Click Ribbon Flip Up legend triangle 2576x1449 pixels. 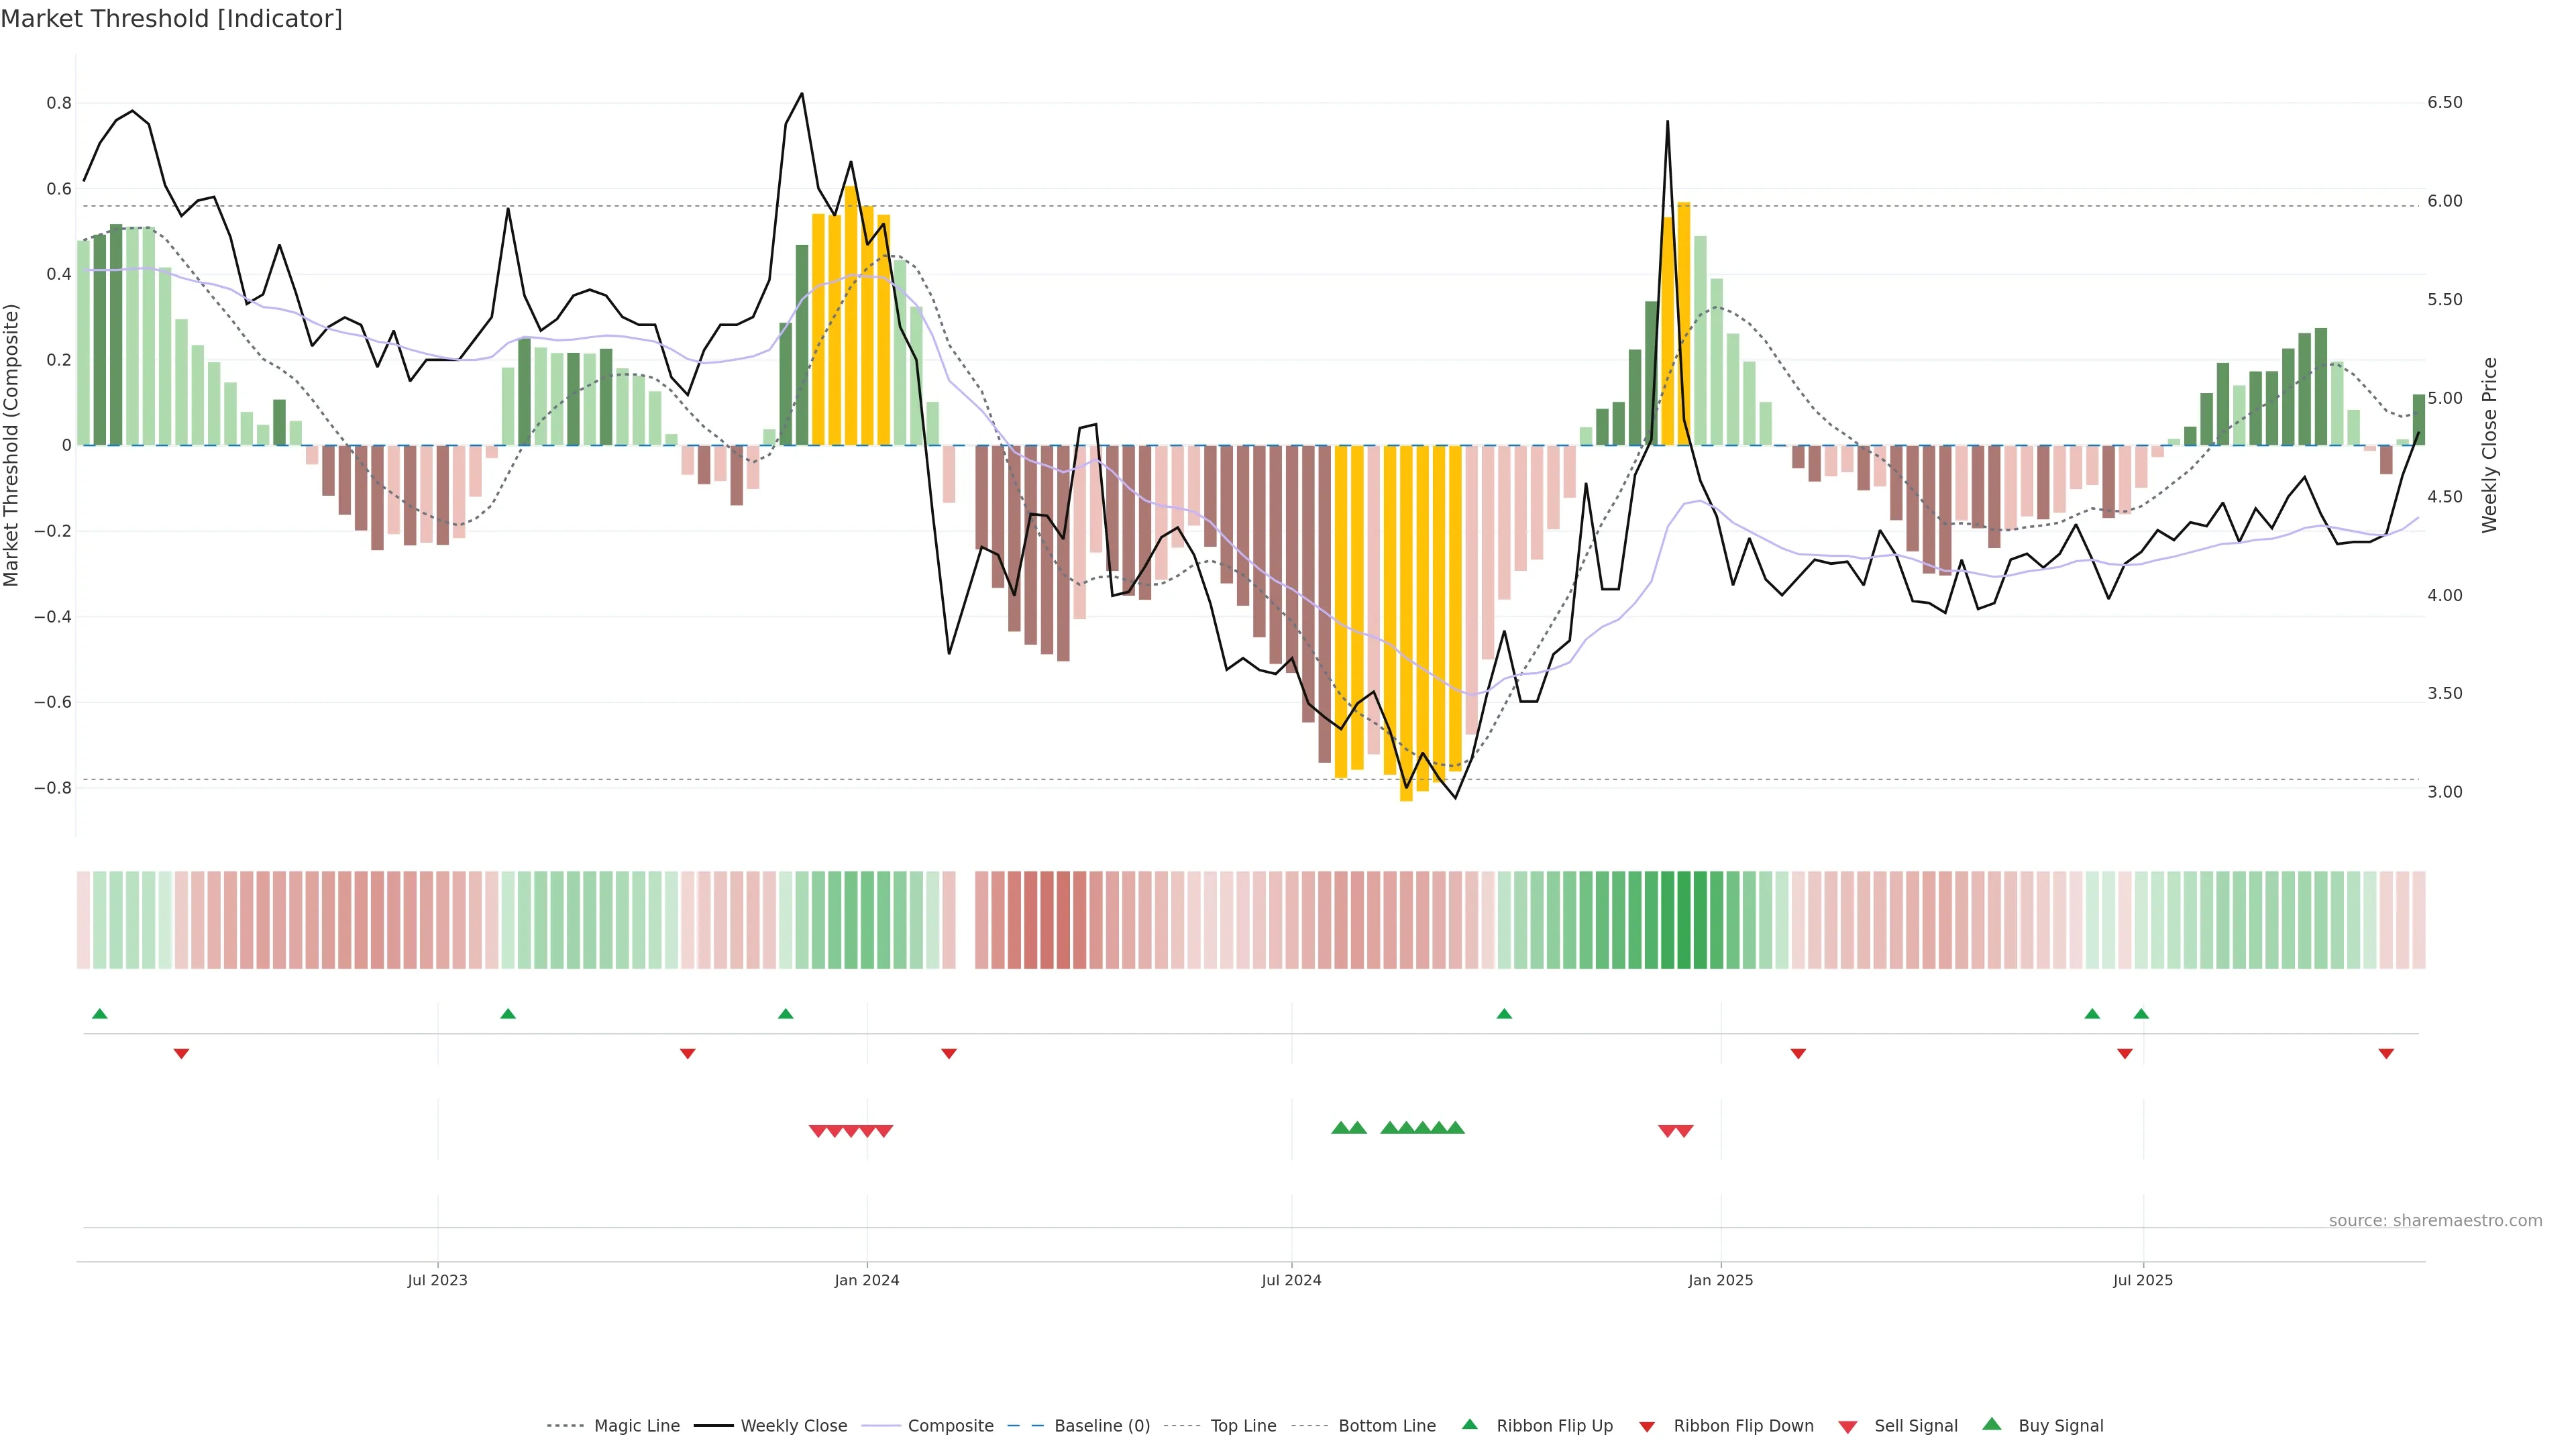pos(1470,1425)
